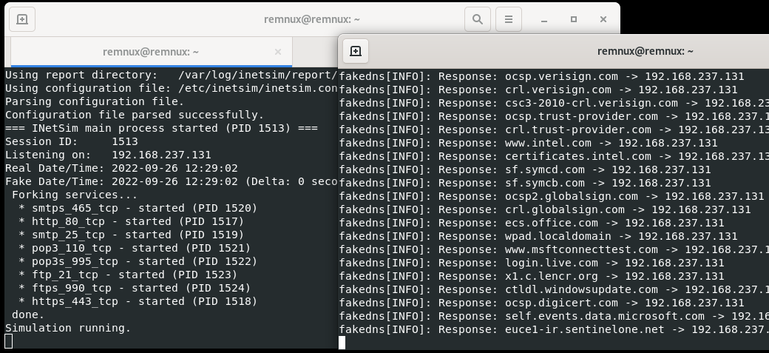Click the www.intel.com response line
769x353 pixels.
(x=528, y=144)
